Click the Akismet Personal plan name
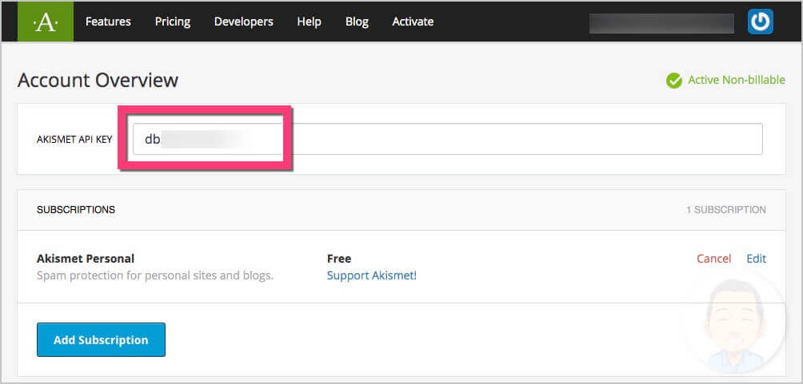Viewport: 803px width, 384px height. coord(86,259)
